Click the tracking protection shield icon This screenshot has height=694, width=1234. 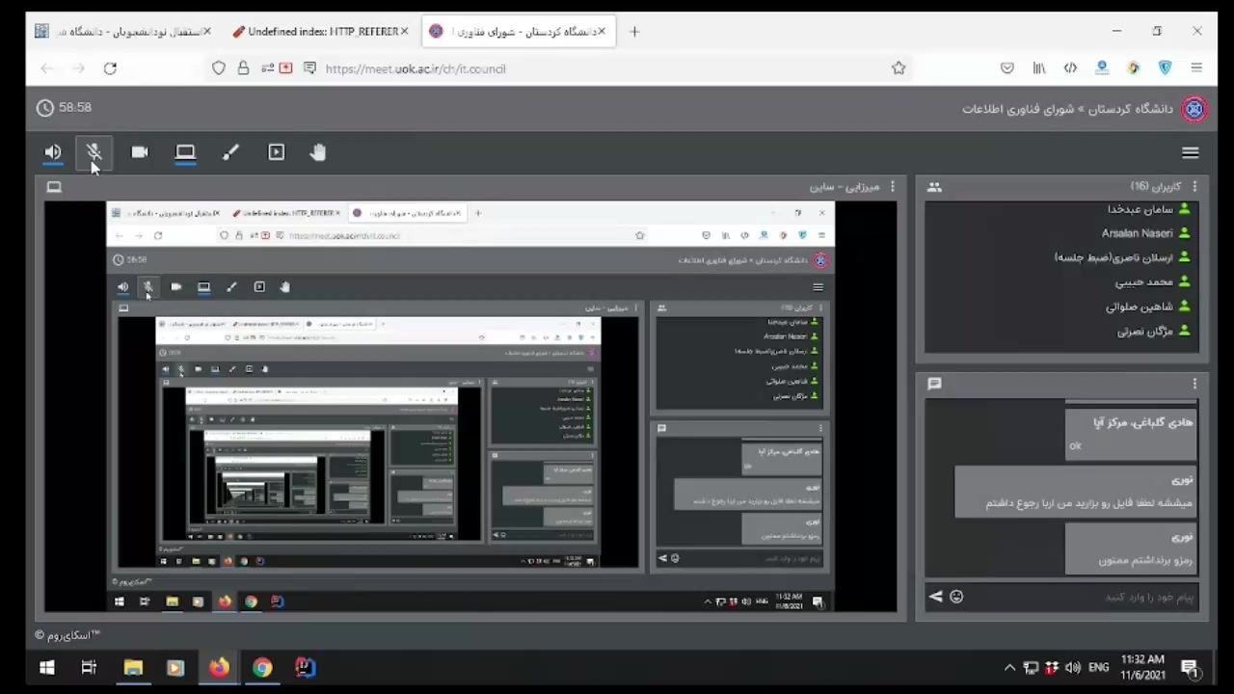(x=219, y=68)
